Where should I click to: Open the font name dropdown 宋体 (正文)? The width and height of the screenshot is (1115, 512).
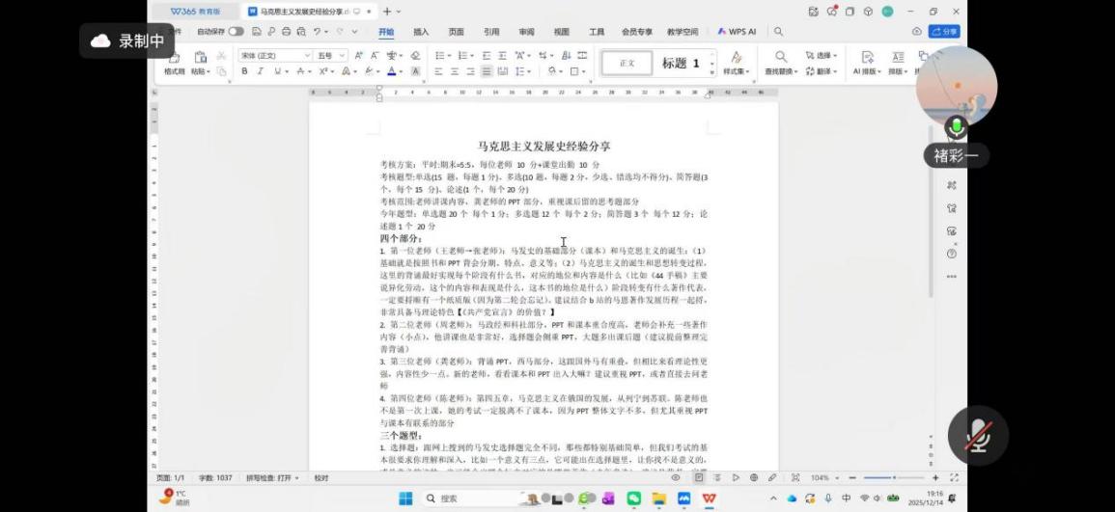coord(275,56)
